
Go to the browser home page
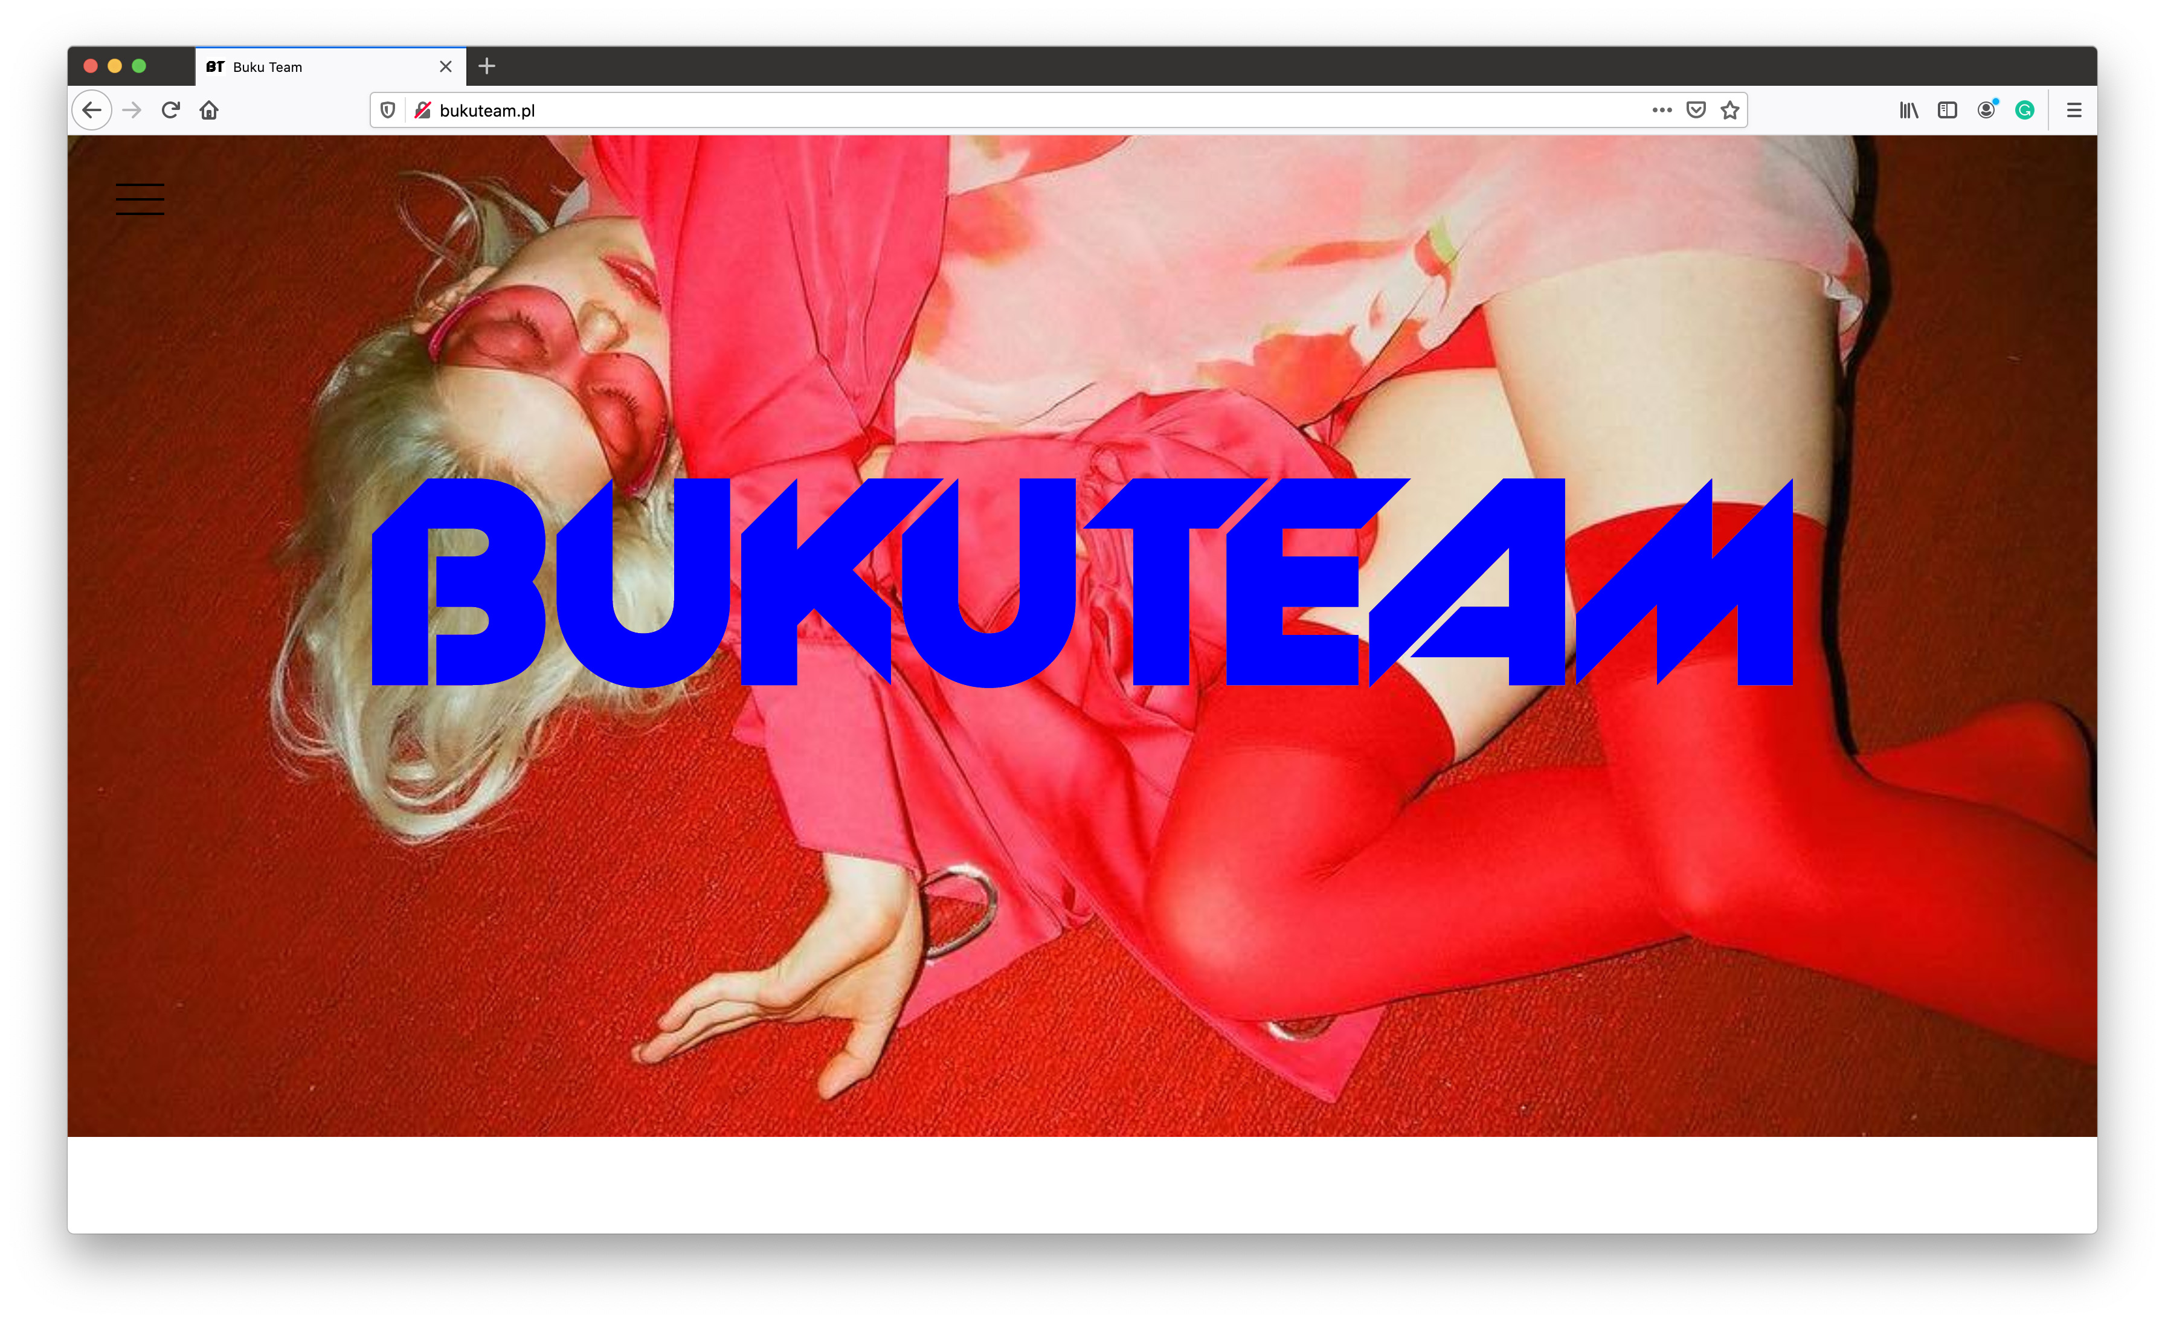pos(209,111)
